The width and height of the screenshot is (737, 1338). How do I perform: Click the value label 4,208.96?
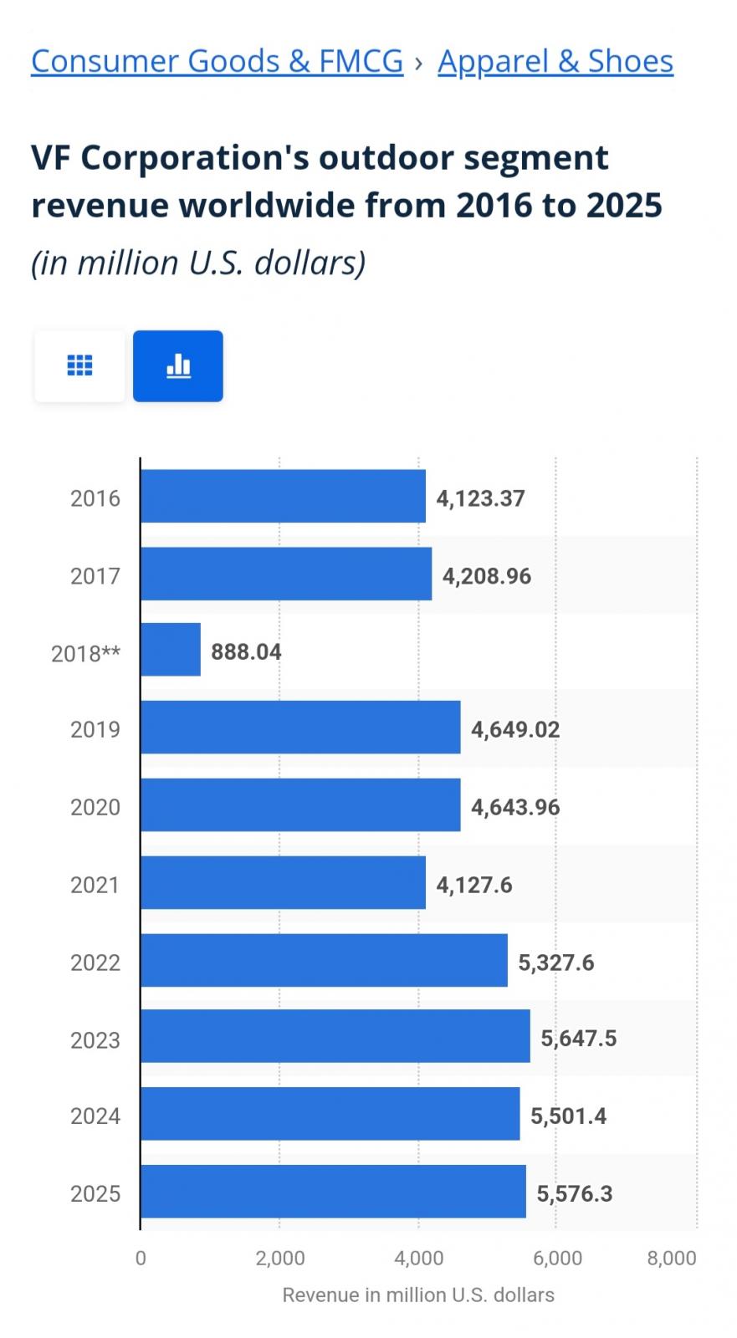point(487,576)
